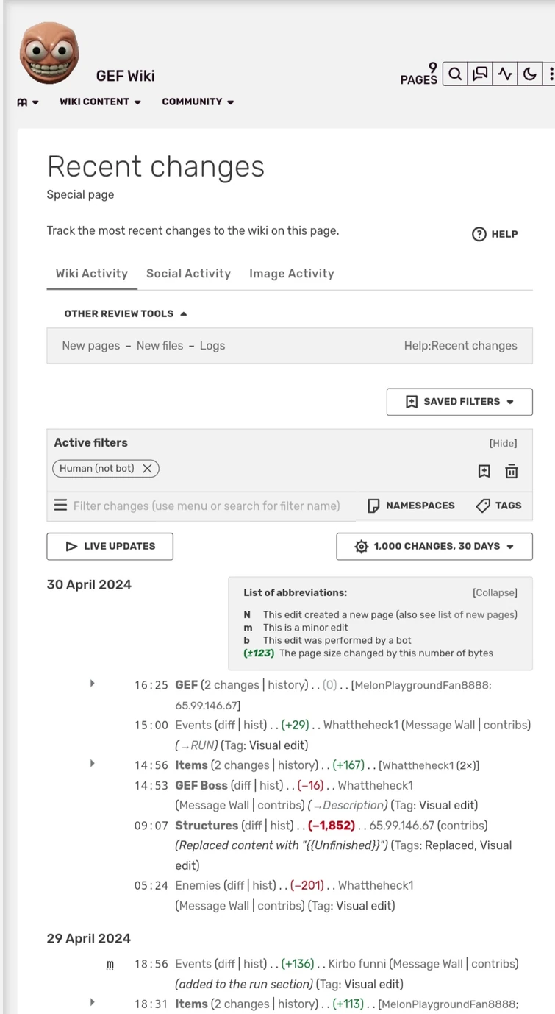
Task: Open Help:Recent changes link
Action: (x=459, y=345)
